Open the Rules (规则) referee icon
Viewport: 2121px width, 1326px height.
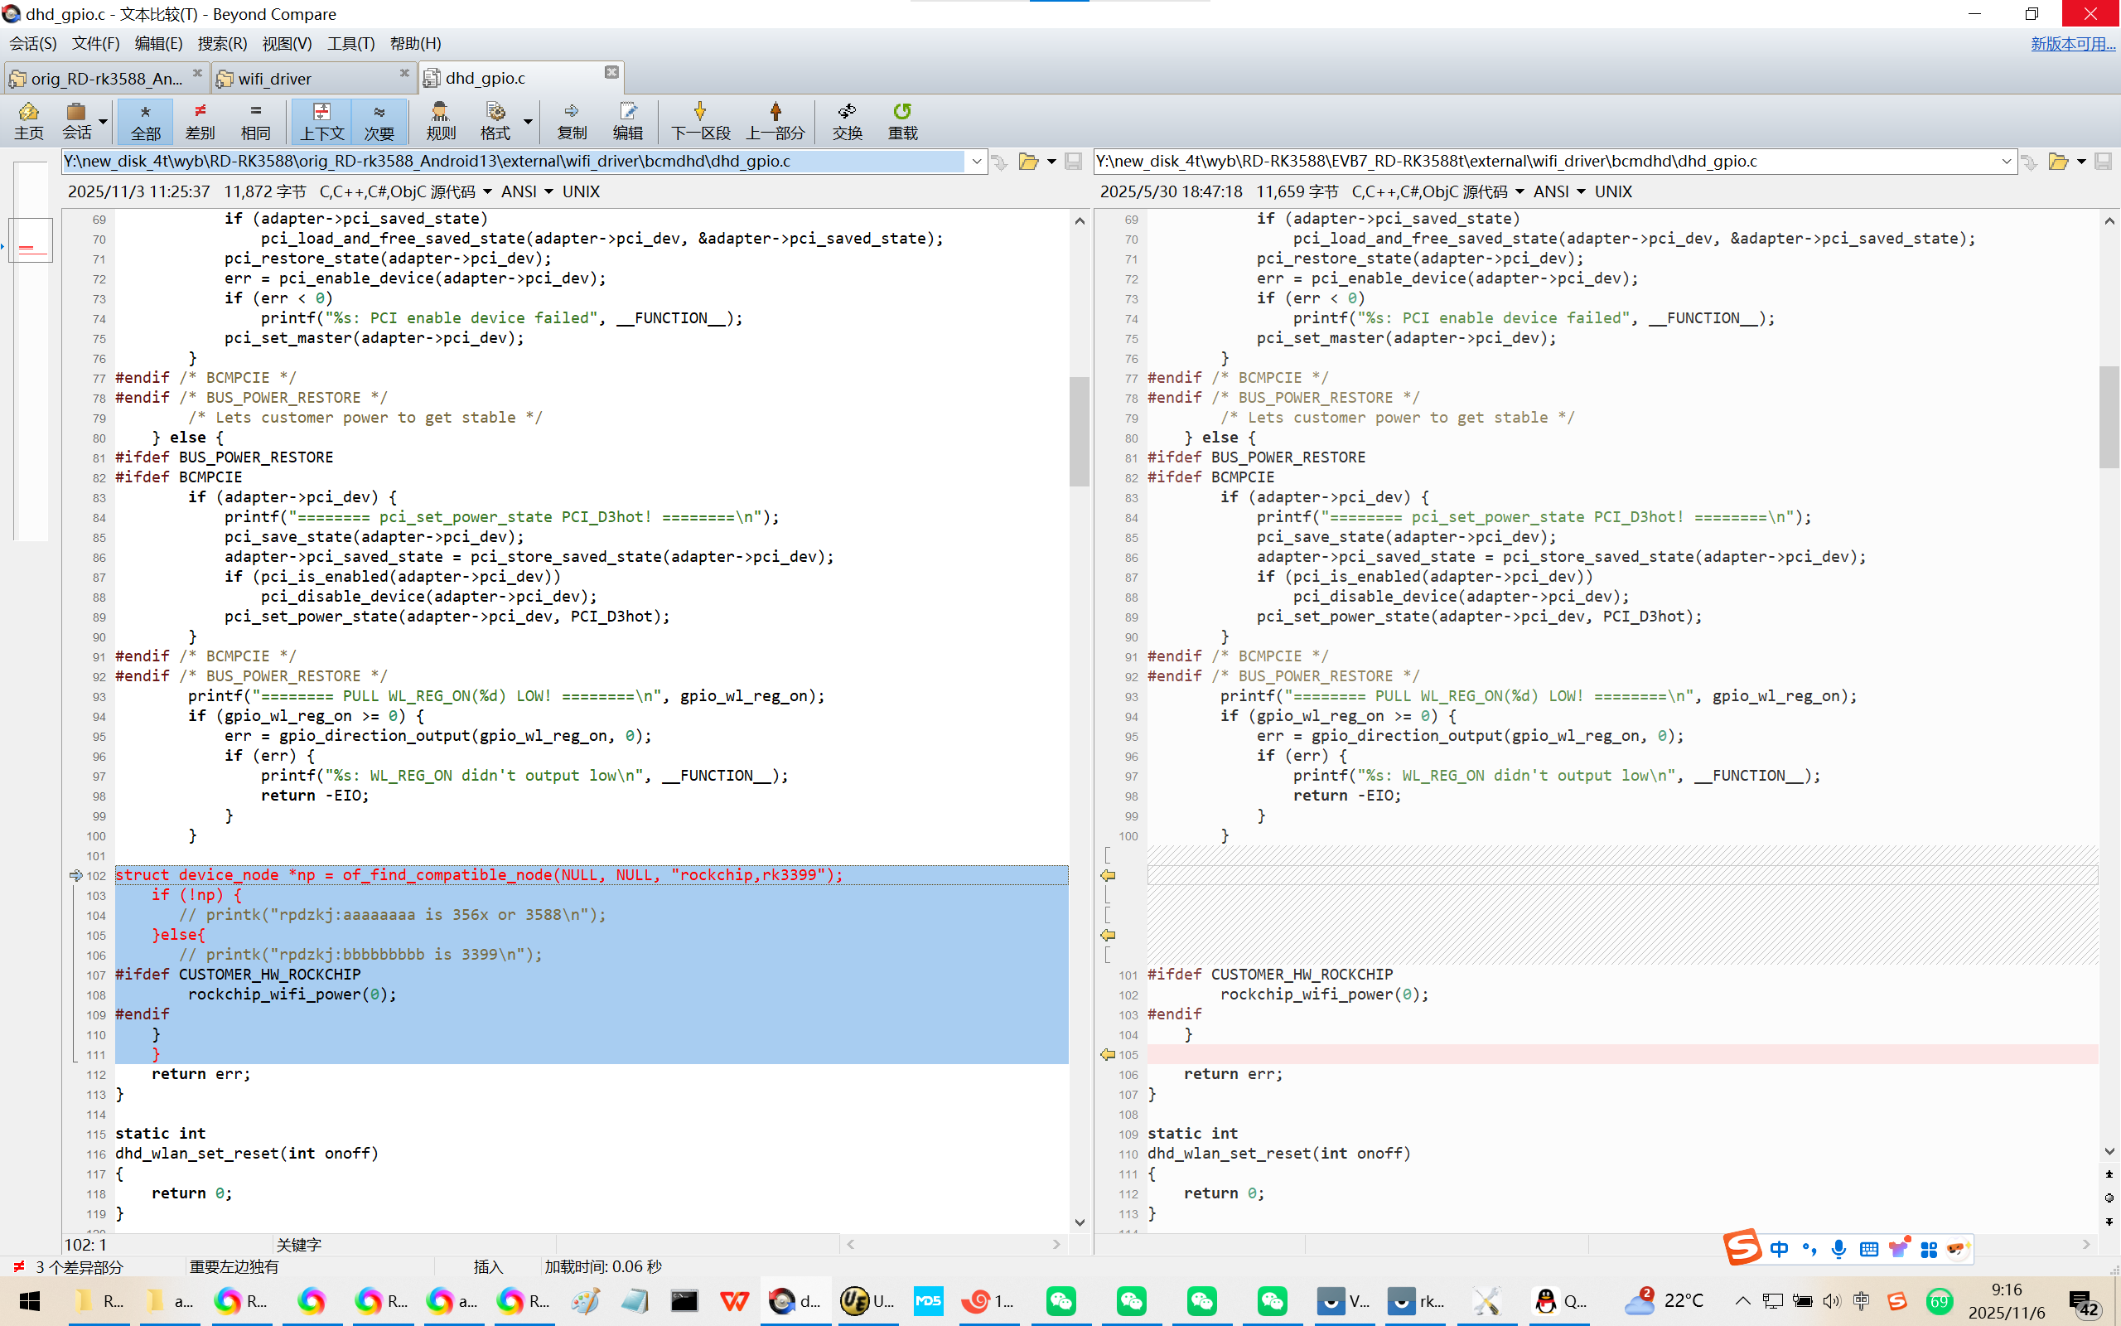tap(440, 120)
